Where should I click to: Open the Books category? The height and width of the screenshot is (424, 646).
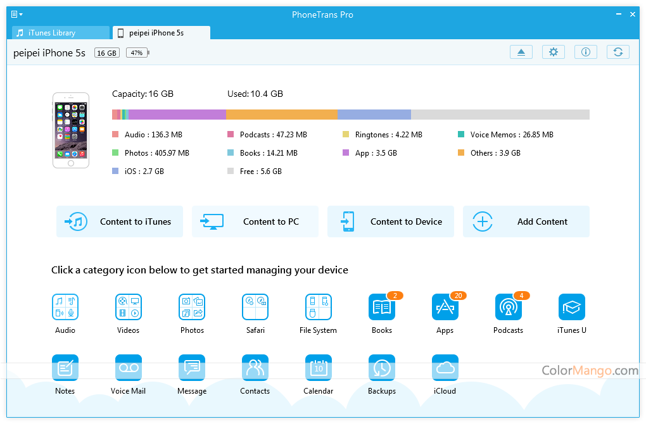[x=382, y=307]
